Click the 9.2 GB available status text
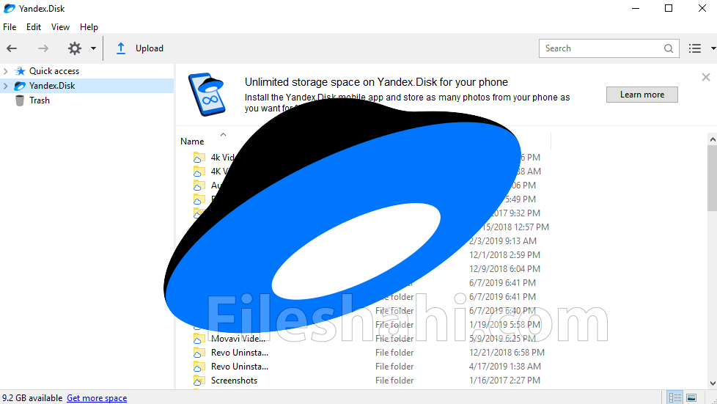This screenshot has width=717, height=404. click(32, 398)
